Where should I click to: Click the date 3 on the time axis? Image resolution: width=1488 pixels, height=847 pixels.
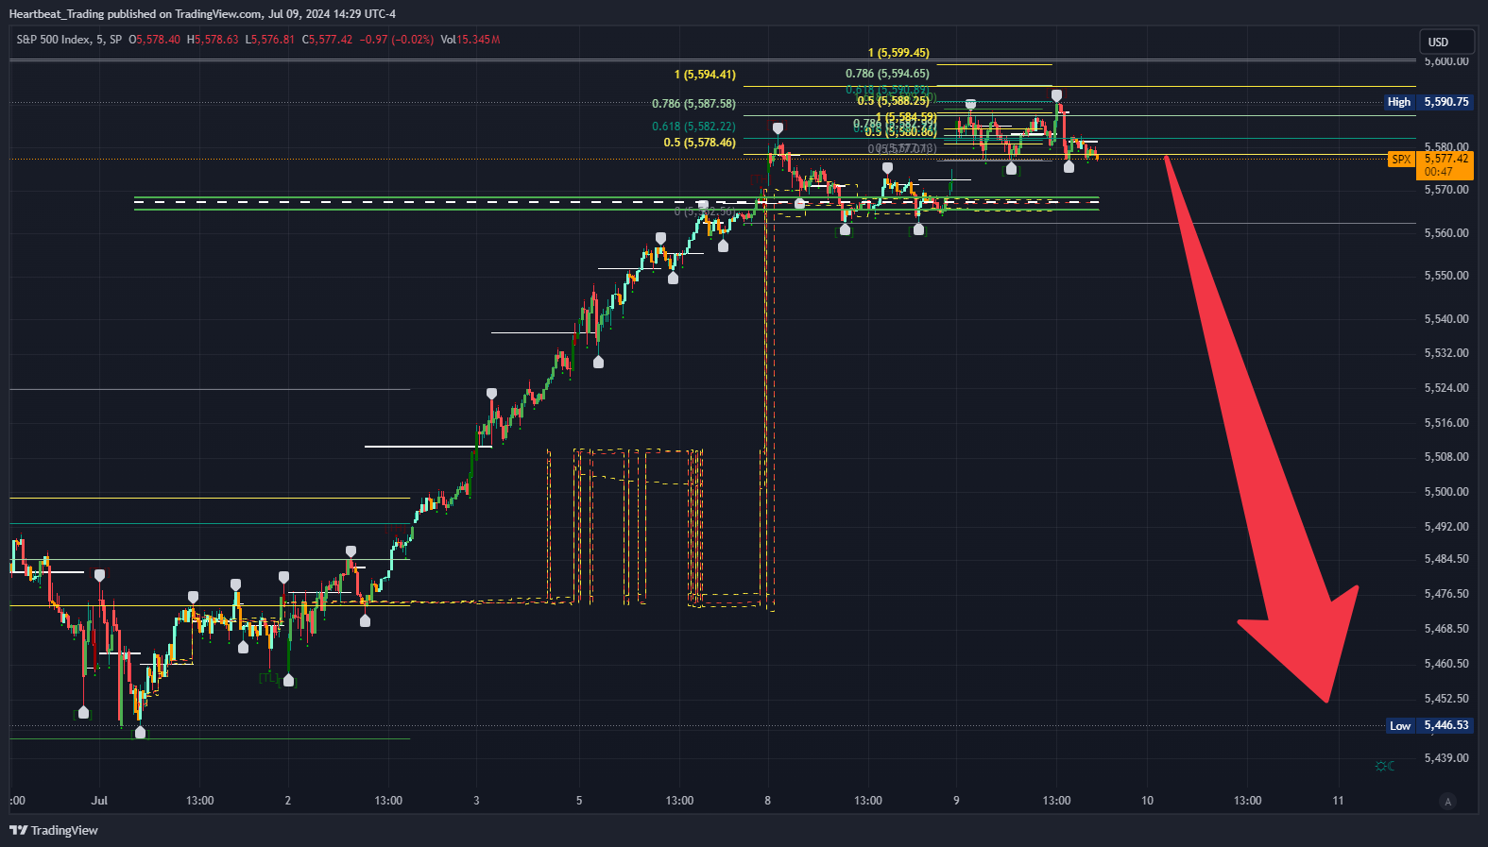pos(476,801)
